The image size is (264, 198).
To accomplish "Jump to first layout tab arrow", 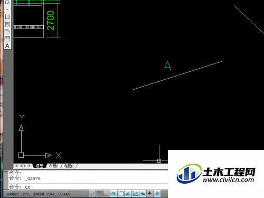I will pyautogui.click(x=16, y=166).
